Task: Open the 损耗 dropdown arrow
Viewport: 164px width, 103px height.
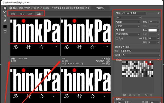Action: pos(158,42)
